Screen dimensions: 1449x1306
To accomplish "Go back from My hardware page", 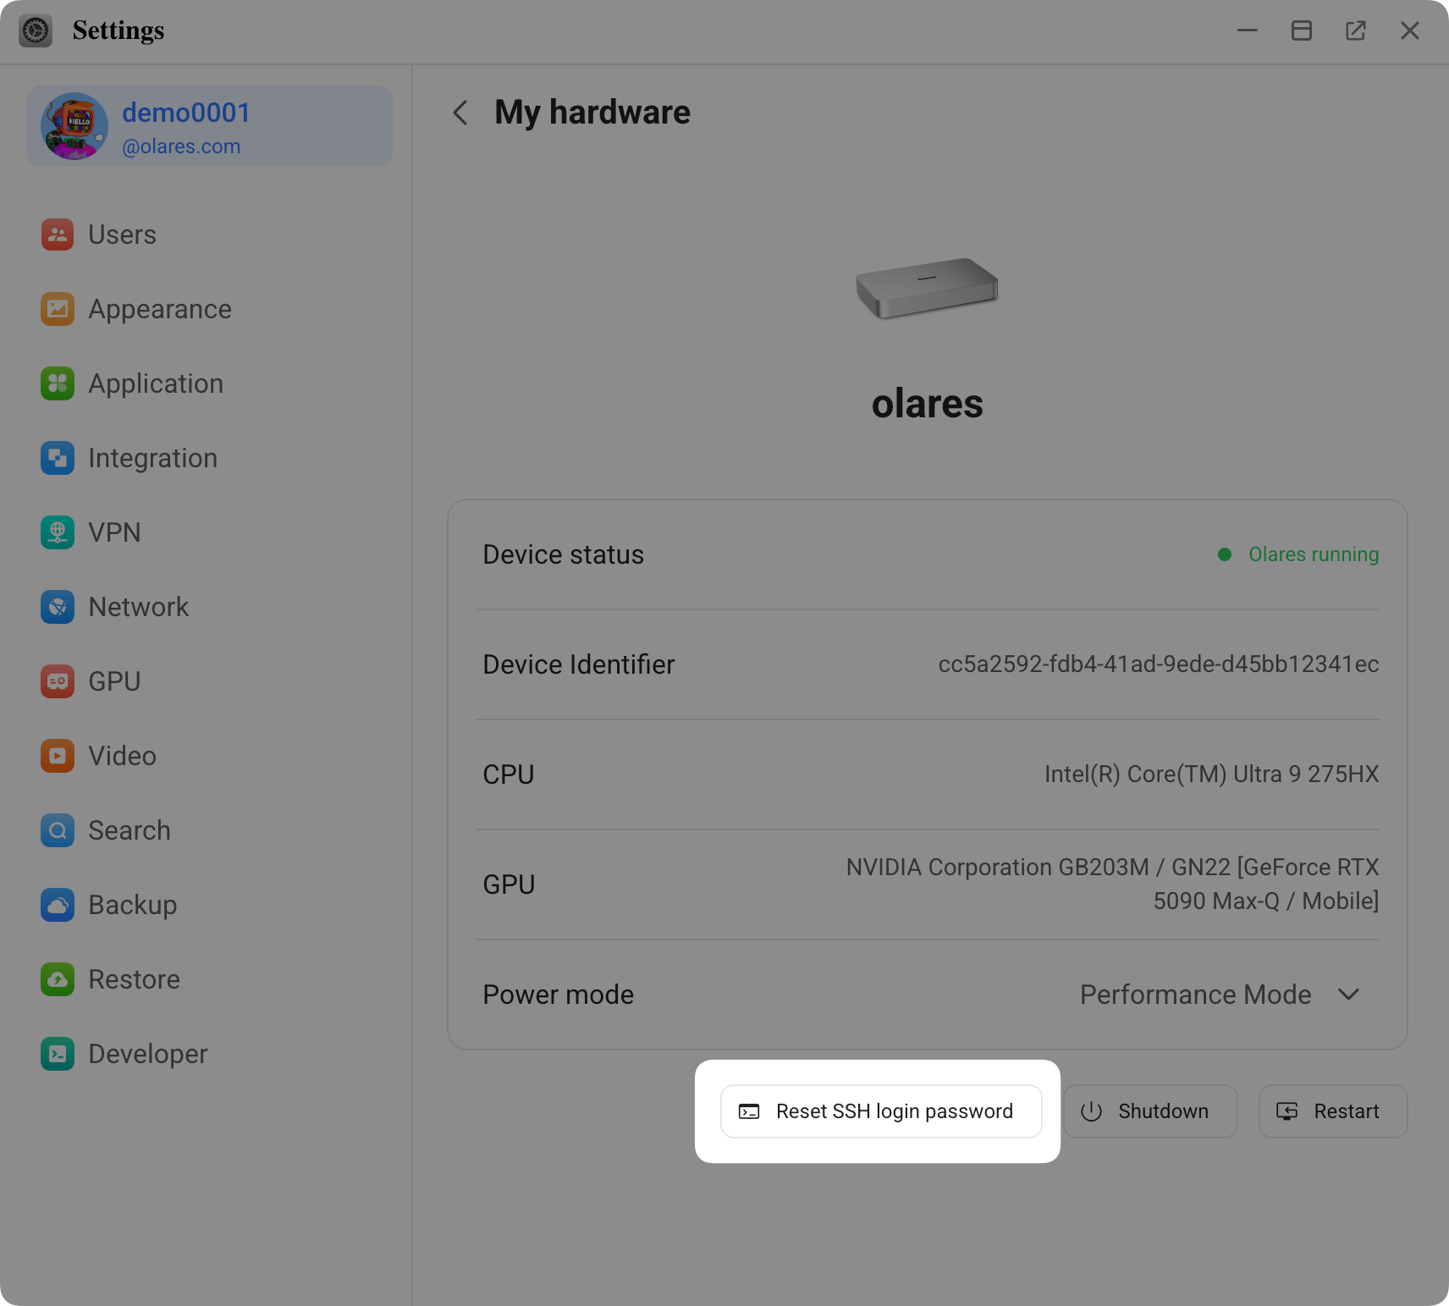I will [x=460, y=112].
